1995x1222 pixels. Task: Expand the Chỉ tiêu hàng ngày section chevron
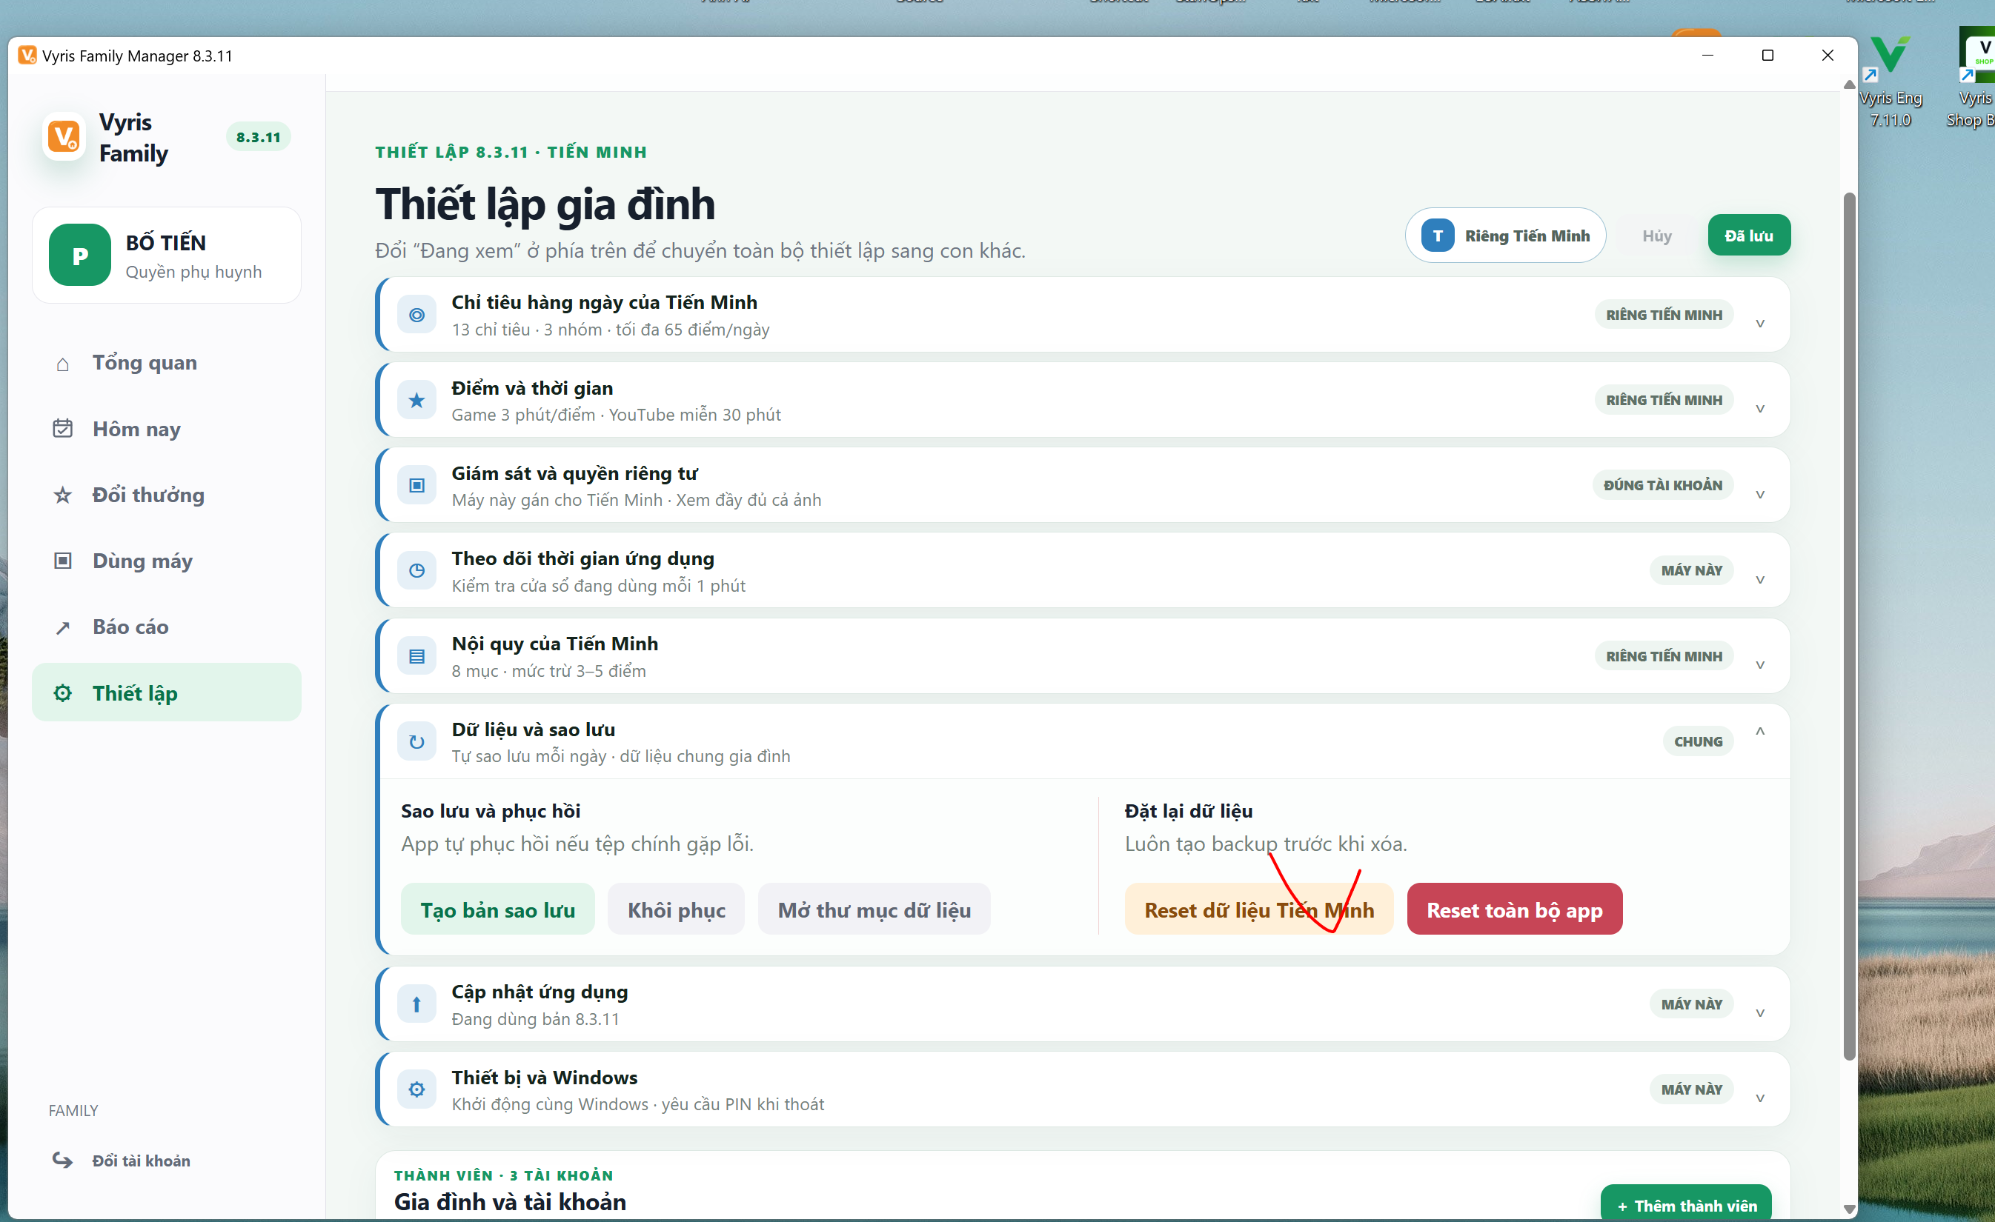pos(1760,323)
